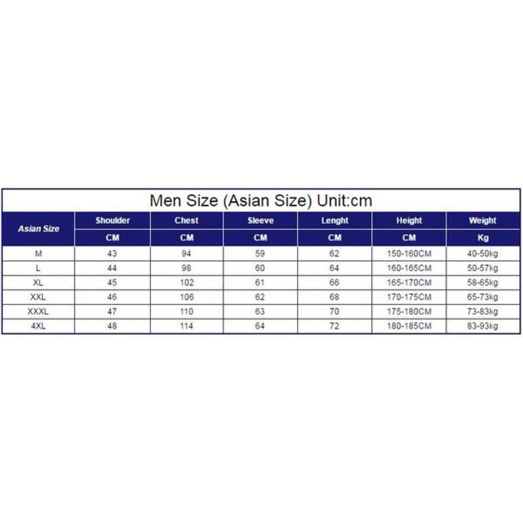The width and height of the screenshot is (523, 523).
Task: Select the Height column header
Action: tap(409, 221)
